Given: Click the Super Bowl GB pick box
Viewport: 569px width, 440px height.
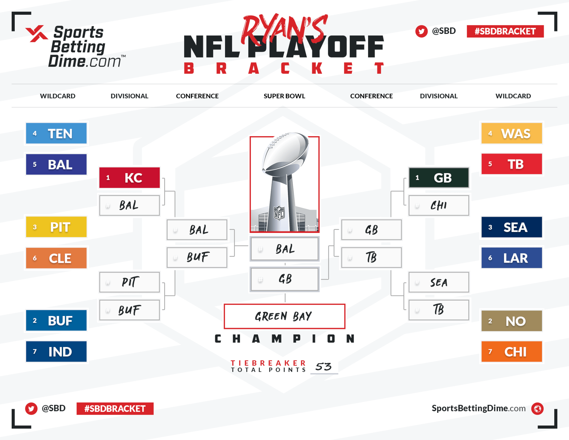Looking at the screenshot, I should pos(284,279).
